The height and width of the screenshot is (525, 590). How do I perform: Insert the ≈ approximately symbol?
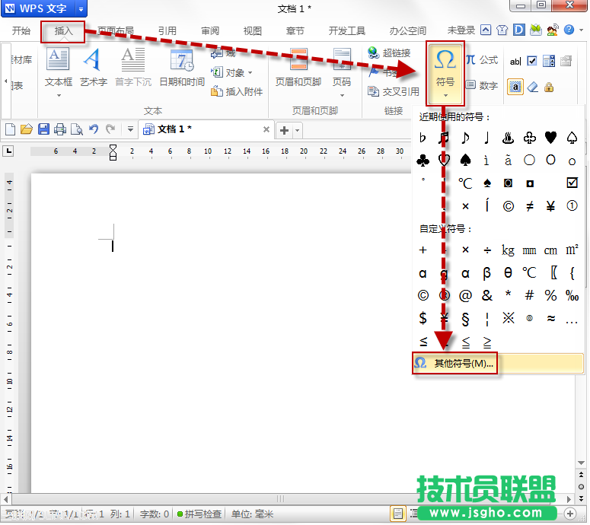coord(550,319)
